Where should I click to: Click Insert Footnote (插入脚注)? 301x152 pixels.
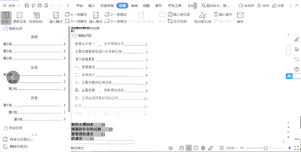click(x=56, y=18)
